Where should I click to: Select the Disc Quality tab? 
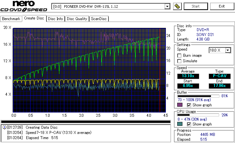point(77,19)
